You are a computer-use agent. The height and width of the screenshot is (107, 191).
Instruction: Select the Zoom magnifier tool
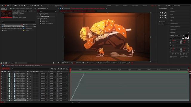coord(11,6)
